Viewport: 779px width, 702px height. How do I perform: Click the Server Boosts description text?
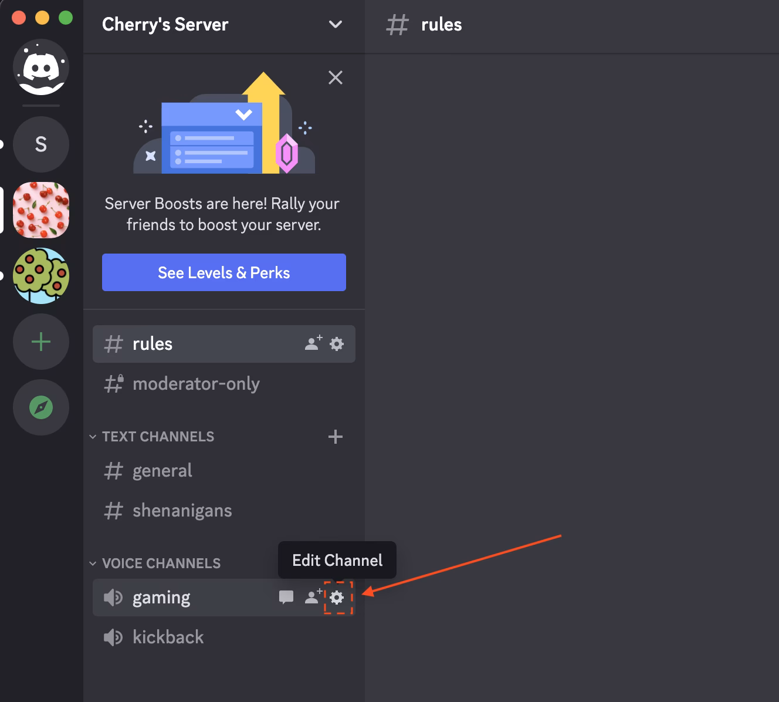223,214
